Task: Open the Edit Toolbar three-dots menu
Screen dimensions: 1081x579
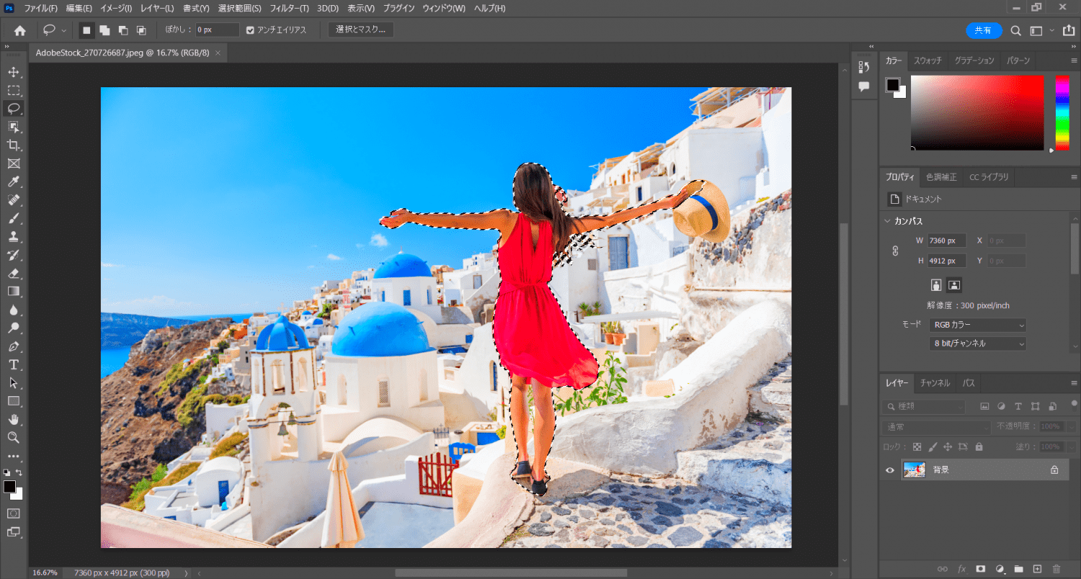Action: tap(13, 456)
